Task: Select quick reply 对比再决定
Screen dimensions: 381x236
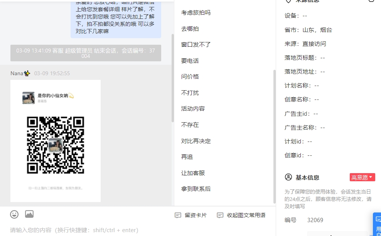Action: coord(196,141)
